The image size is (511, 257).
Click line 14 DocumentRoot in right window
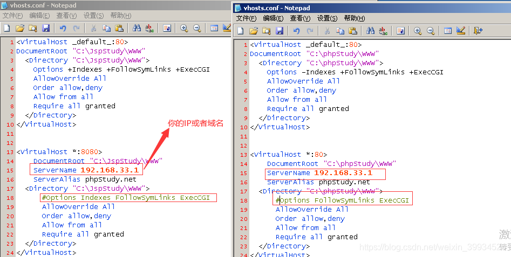pos(331,164)
